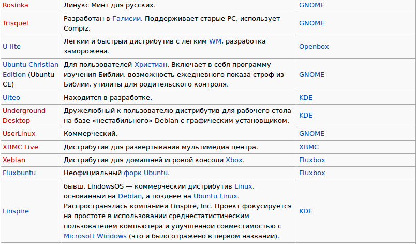Click the Fluxbuntu distribution link
The height and width of the screenshot is (244, 417).
coord(19,173)
